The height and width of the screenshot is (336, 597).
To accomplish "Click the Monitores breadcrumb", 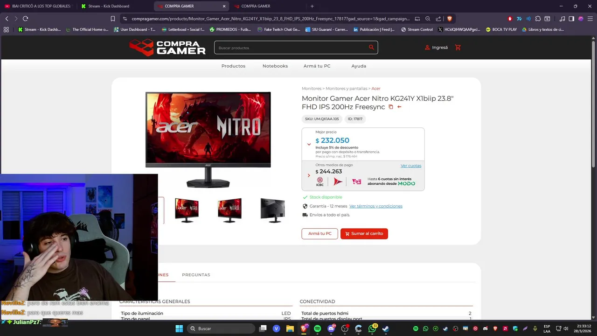I will 312,88.
